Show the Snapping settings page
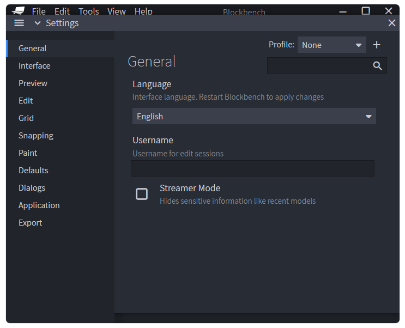Screen dimensions: 405x328 [x=36, y=136]
